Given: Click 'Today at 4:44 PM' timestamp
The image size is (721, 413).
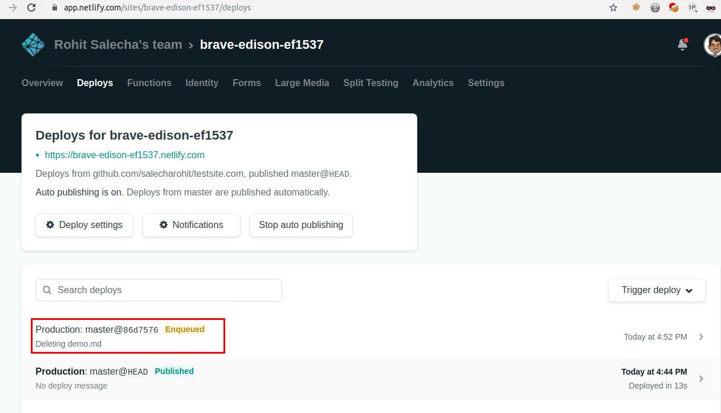Looking at the screenshot, I should pyautogui.click(x=654, y=372).
